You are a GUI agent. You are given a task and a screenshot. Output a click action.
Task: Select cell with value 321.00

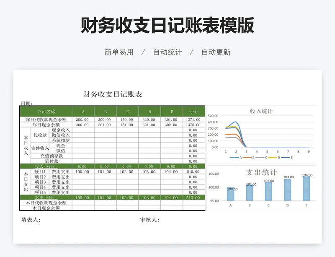149,125
